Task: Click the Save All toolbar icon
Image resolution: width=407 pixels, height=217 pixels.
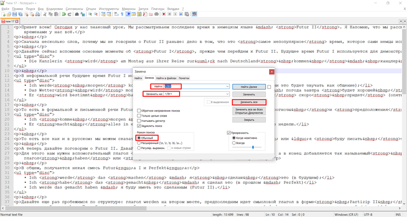Action: 20,15
